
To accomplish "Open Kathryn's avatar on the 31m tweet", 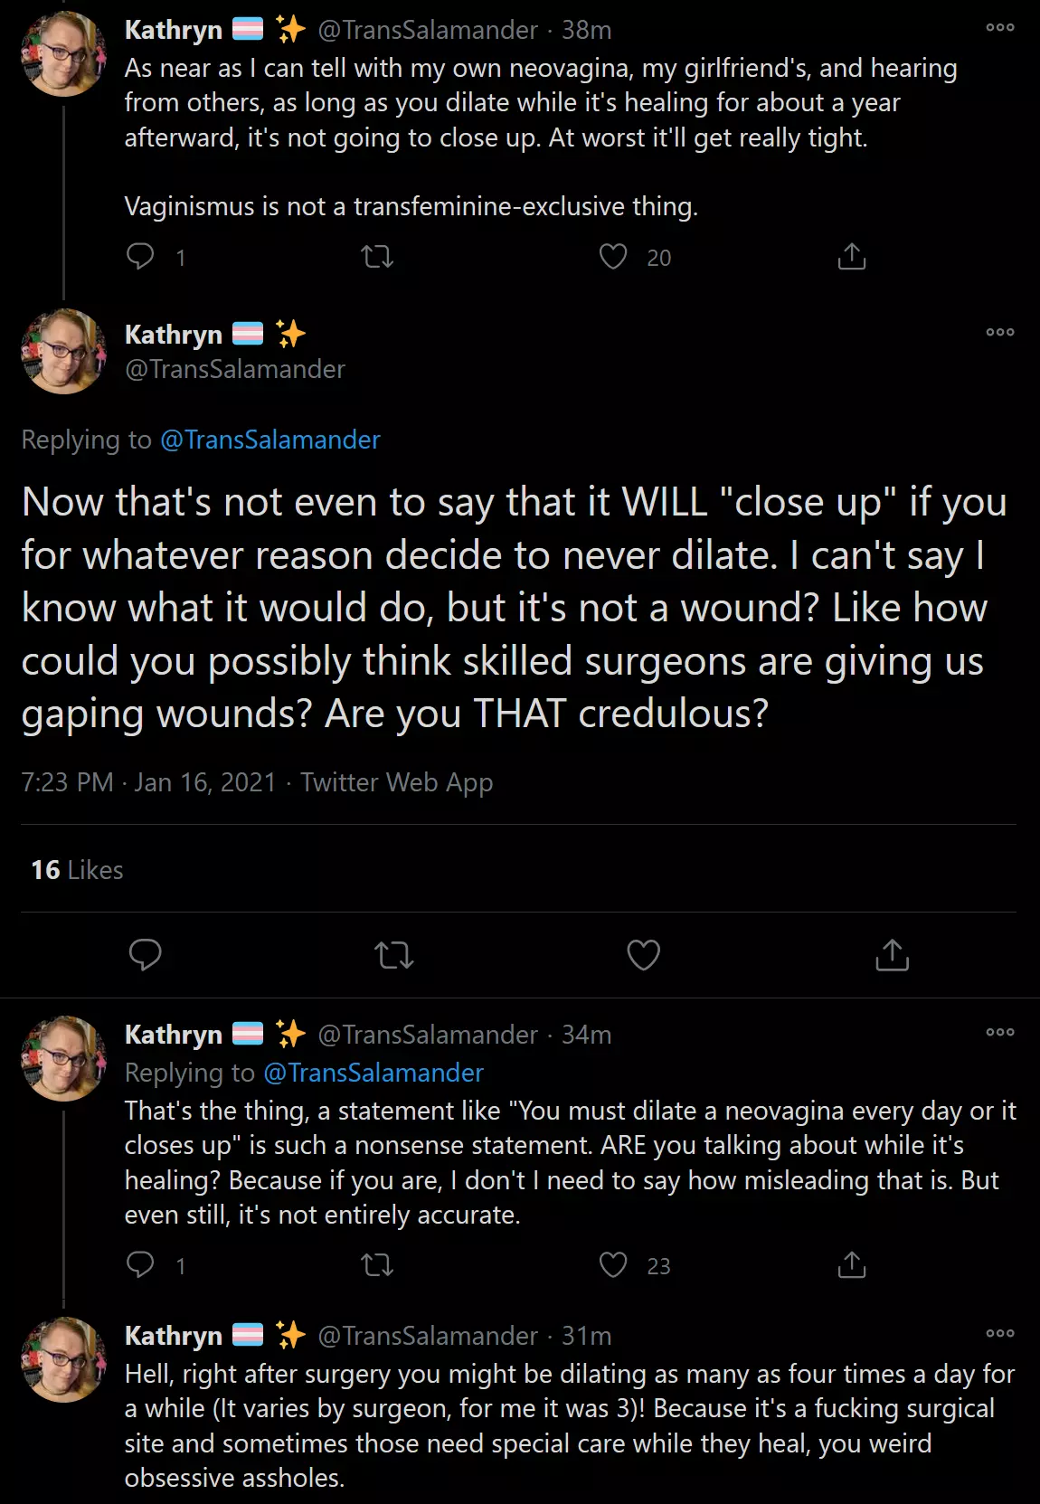I will point(63,1359).
